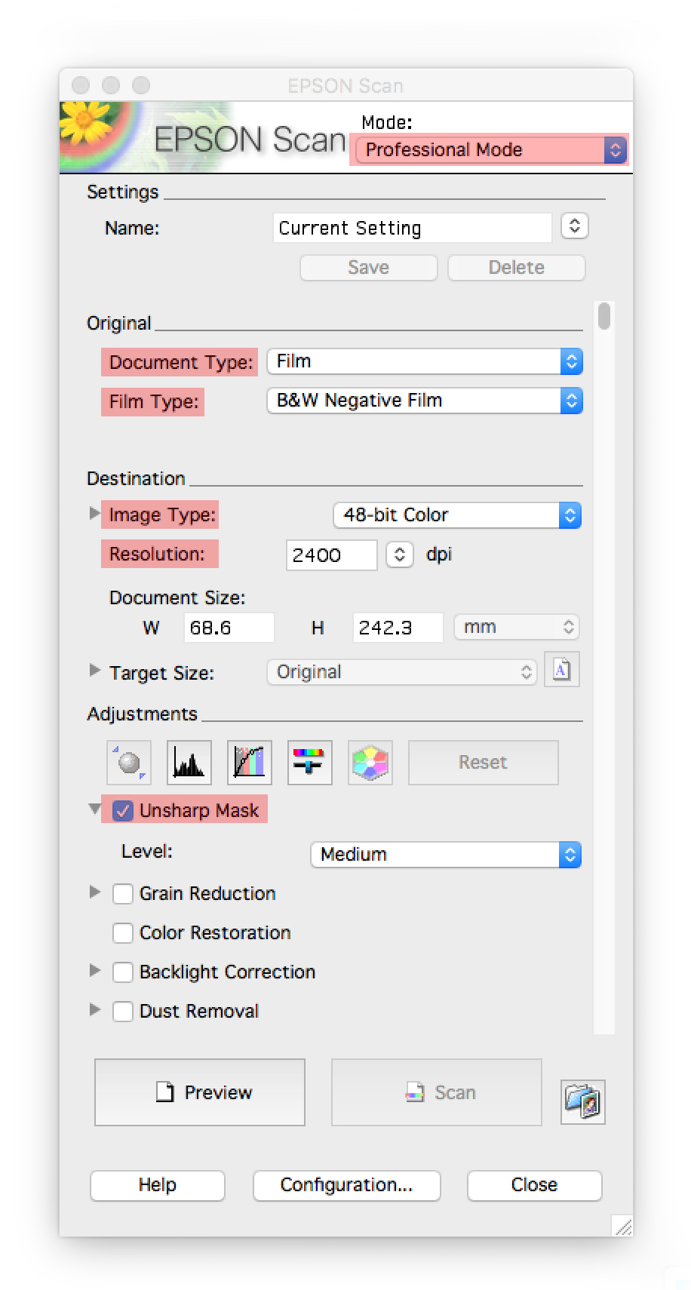This screenshot has height=1290, width=691.
Task: Open the Image Adjustment color balance icon
Action: (309, 762)
